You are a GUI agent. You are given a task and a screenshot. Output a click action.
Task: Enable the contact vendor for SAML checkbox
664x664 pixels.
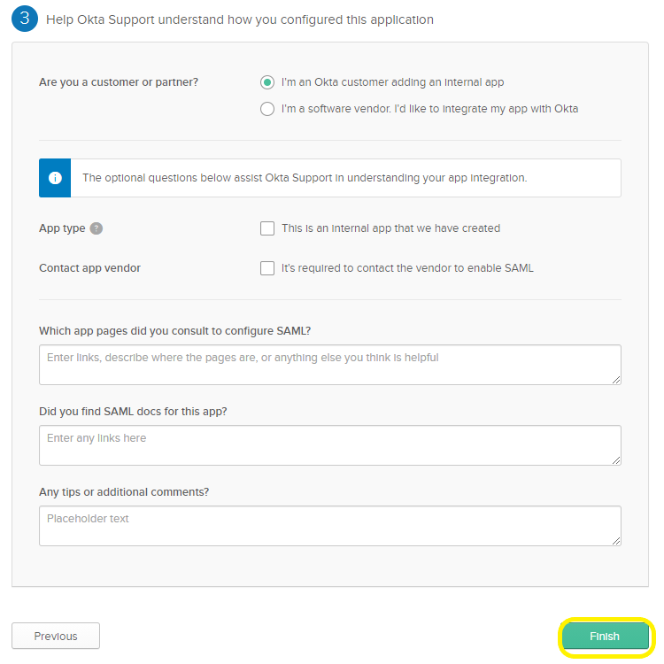click(x=267, y=268)
